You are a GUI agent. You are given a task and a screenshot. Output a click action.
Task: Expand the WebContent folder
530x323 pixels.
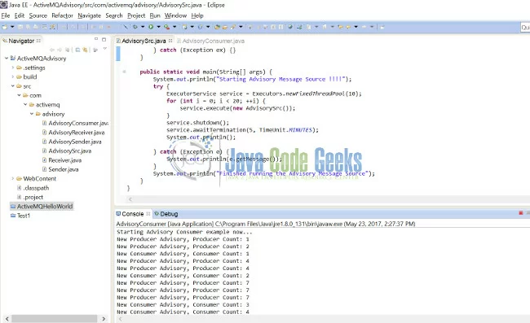(13, 178)
